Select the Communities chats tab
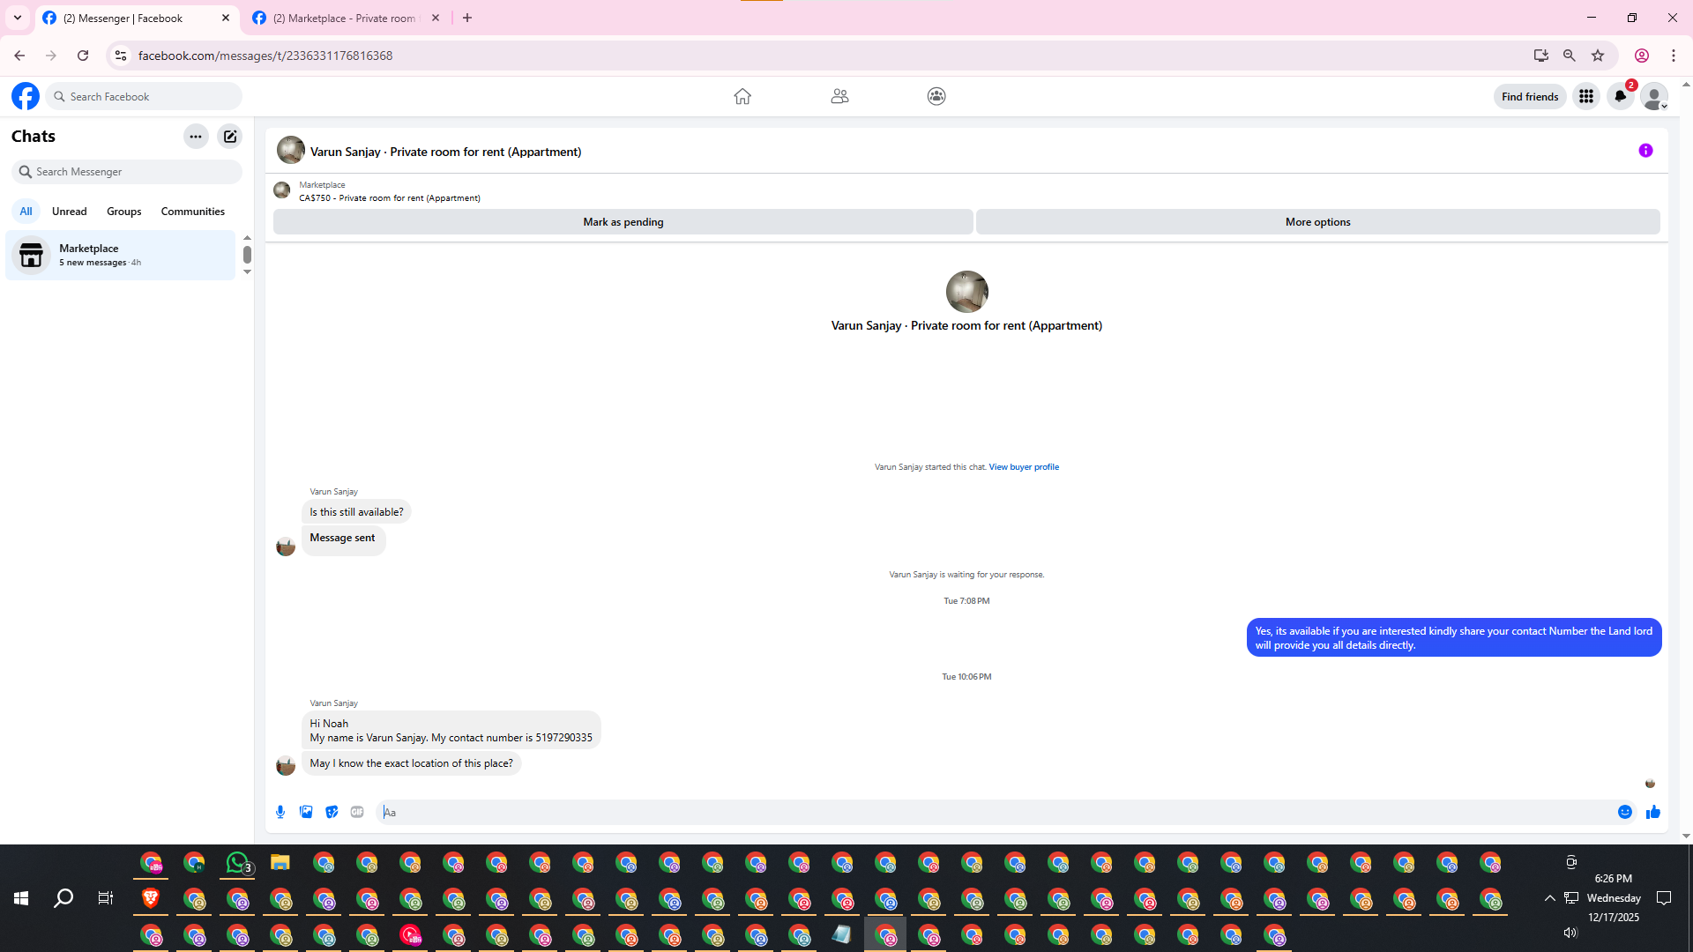Screen dimensions: 1693x952 coord(192,212)
